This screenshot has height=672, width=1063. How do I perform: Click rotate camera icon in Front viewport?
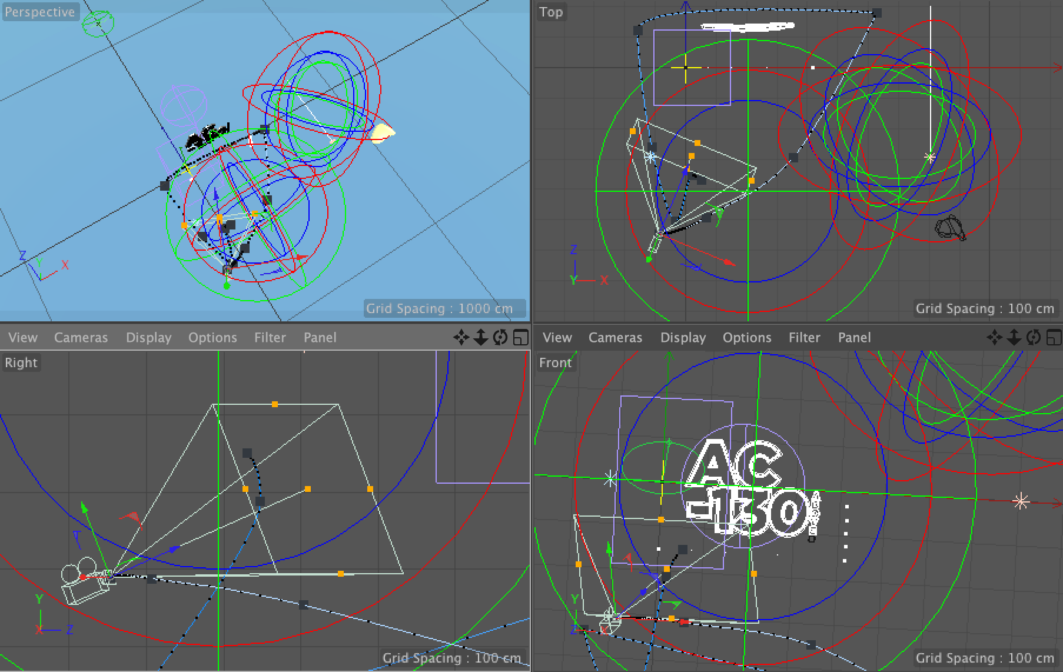pyautogui.click(x=1034, y=337)
